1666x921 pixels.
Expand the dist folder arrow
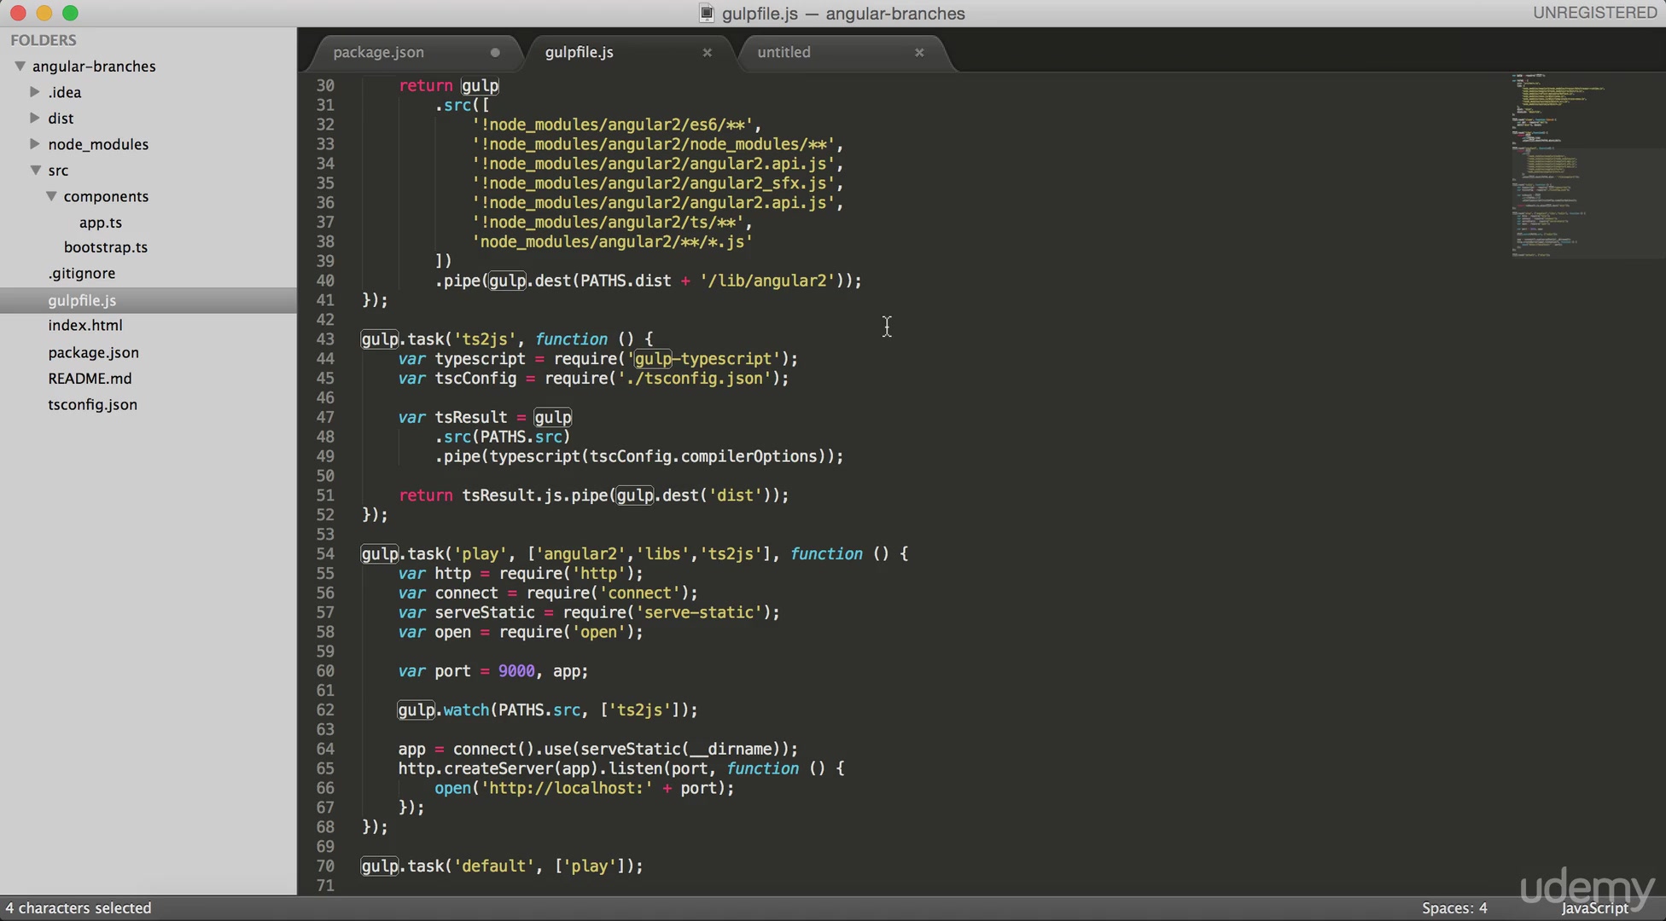point(35,118)
